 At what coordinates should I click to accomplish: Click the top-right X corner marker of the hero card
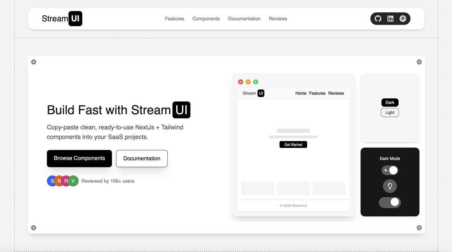pos(419,62)
